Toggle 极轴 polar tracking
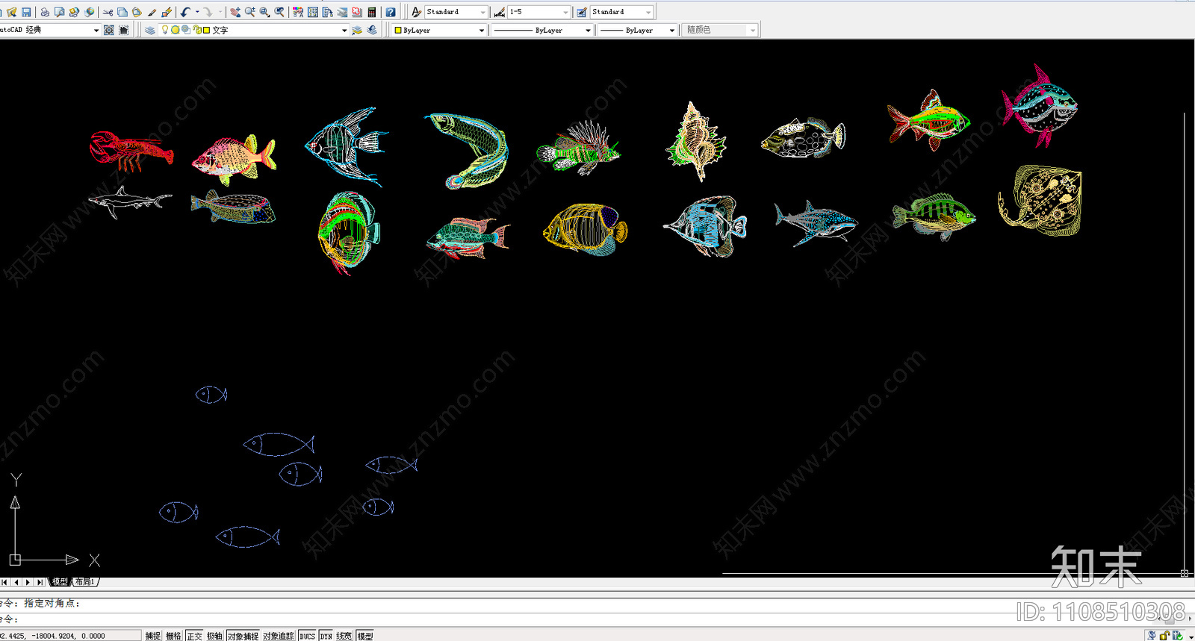 214,636
